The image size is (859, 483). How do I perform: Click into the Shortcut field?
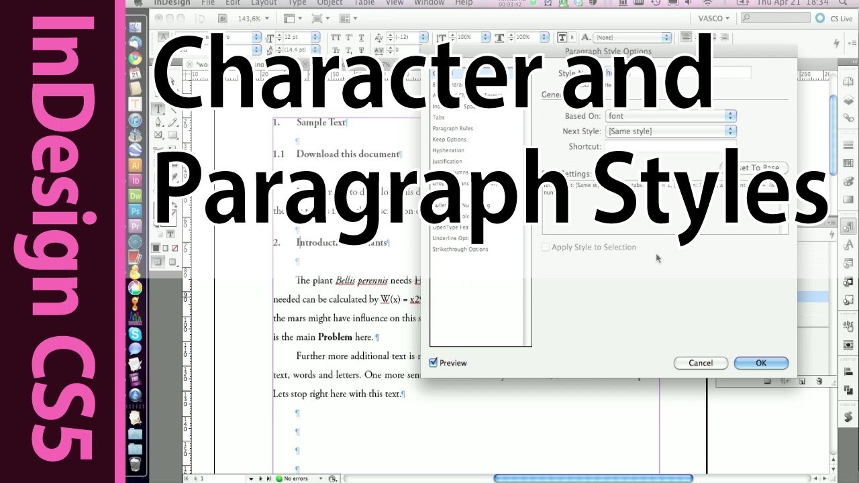tap(670, 146)
